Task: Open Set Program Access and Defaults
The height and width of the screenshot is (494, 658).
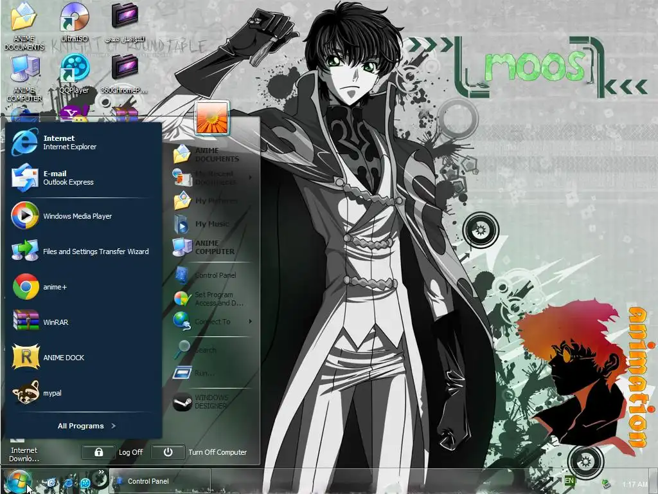Action: tap(212, 298)
